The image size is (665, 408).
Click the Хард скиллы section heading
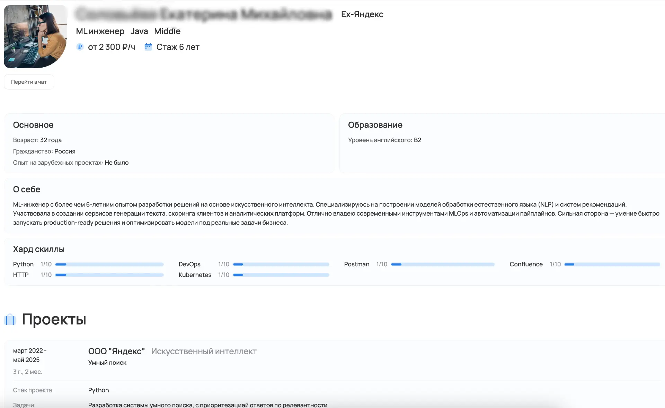click(x=39, y=249)
